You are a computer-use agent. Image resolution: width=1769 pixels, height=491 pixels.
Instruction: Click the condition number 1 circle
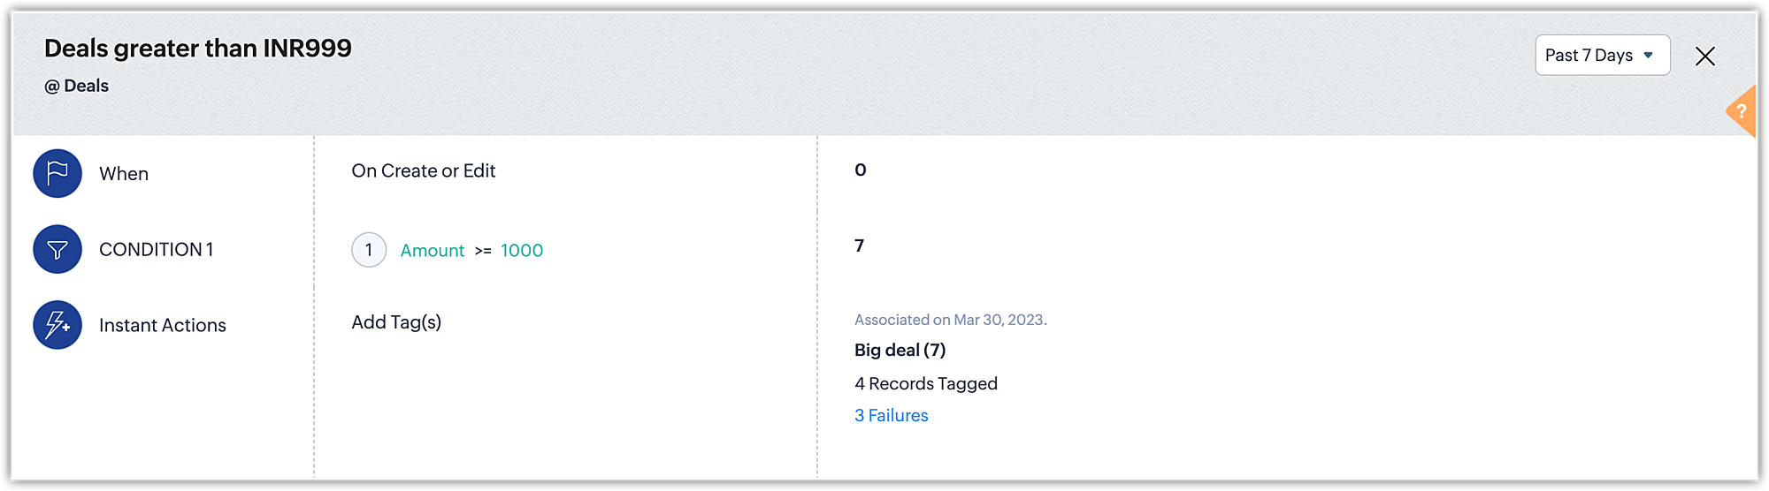(x=369, y=250)
